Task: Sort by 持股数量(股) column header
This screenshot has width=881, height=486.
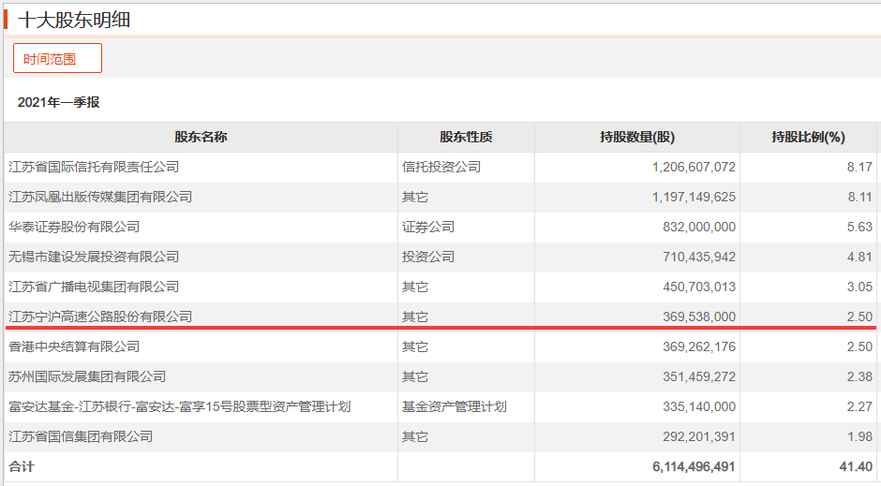Action: click(636, 137)
